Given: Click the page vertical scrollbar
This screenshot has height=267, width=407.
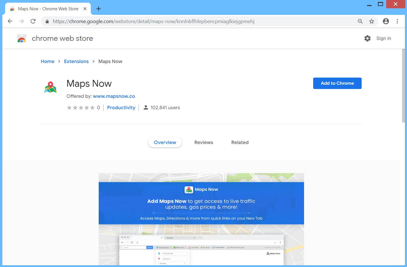Looking at the screenshot, I should coord(403,86).
